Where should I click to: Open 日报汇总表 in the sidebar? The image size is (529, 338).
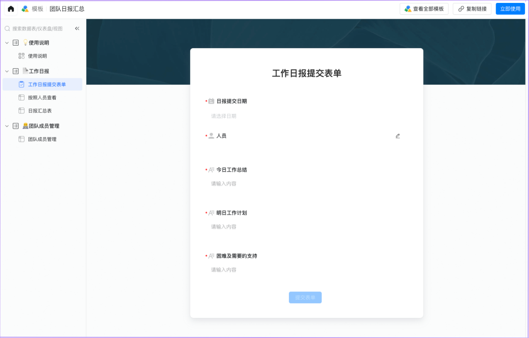click(40, 111)
